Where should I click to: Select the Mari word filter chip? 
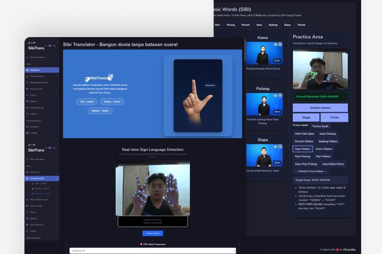[217, 25]
